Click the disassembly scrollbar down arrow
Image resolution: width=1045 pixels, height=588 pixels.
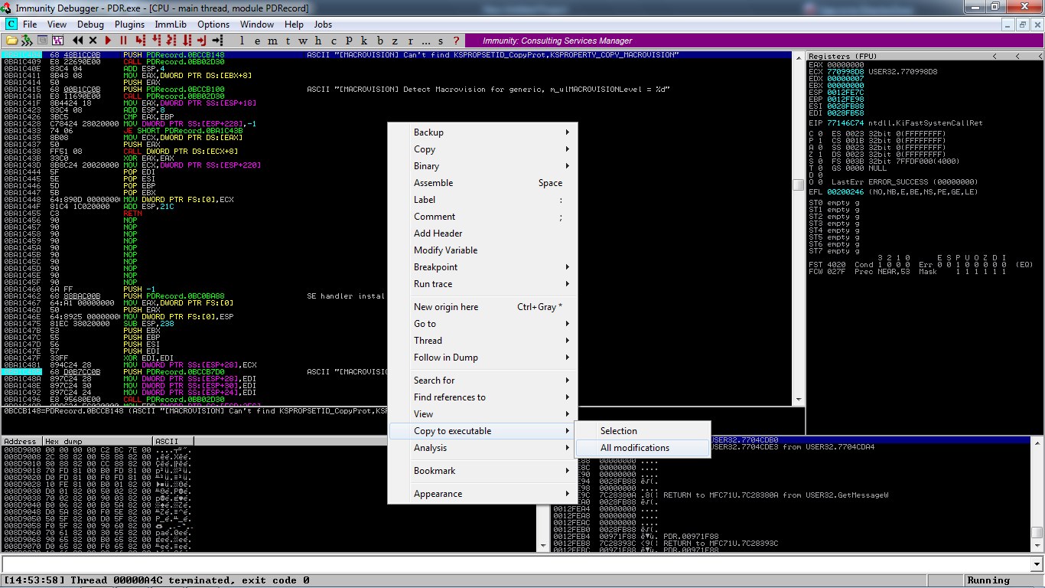click(799, 400)
